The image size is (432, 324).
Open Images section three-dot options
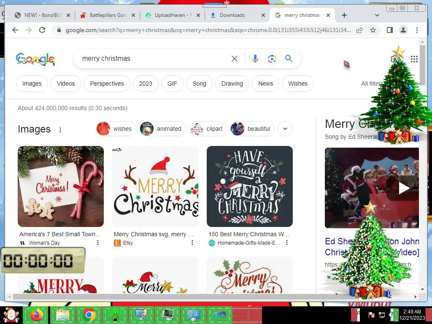point(60,130)
